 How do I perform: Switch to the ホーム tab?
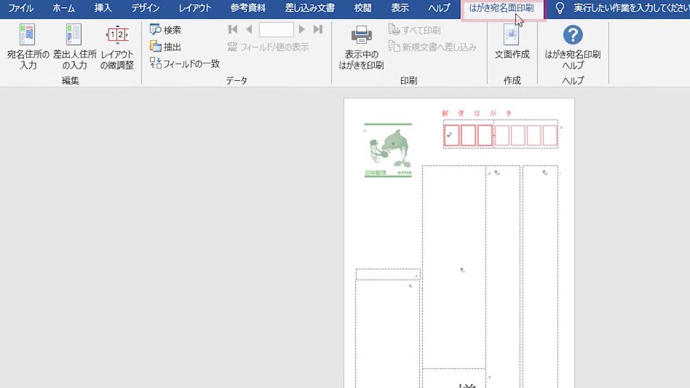(x=64, y=9)
